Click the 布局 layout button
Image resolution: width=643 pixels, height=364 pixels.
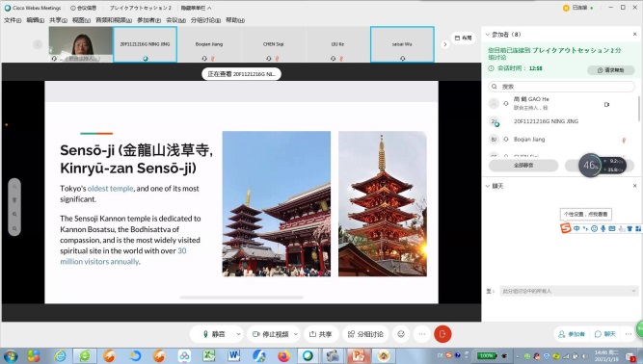pyautogui.click(x=464, y=39)
